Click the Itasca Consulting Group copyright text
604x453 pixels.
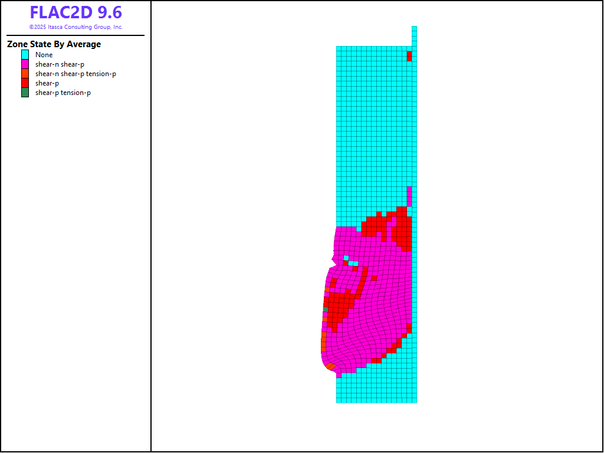(x=75, y=27)
